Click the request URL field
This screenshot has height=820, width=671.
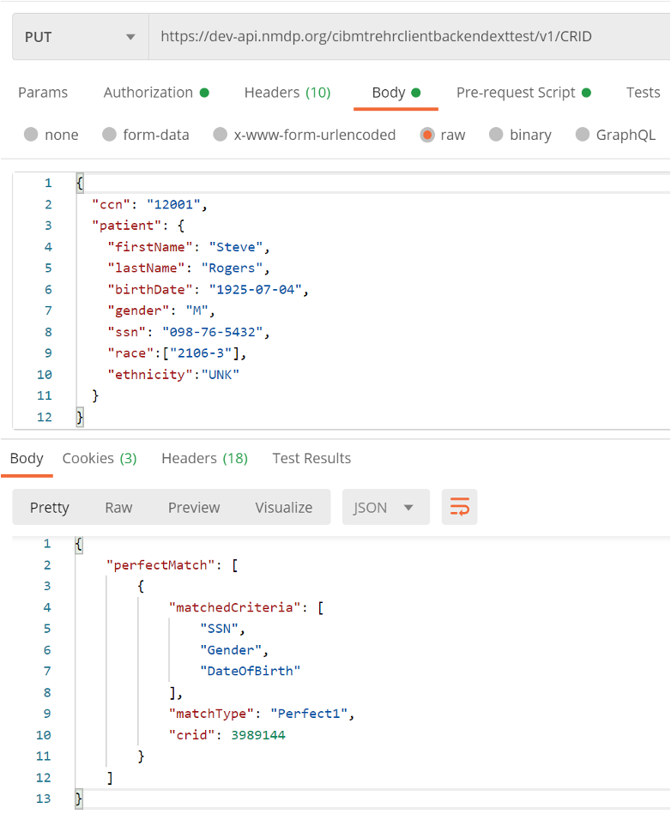point(409,37)
